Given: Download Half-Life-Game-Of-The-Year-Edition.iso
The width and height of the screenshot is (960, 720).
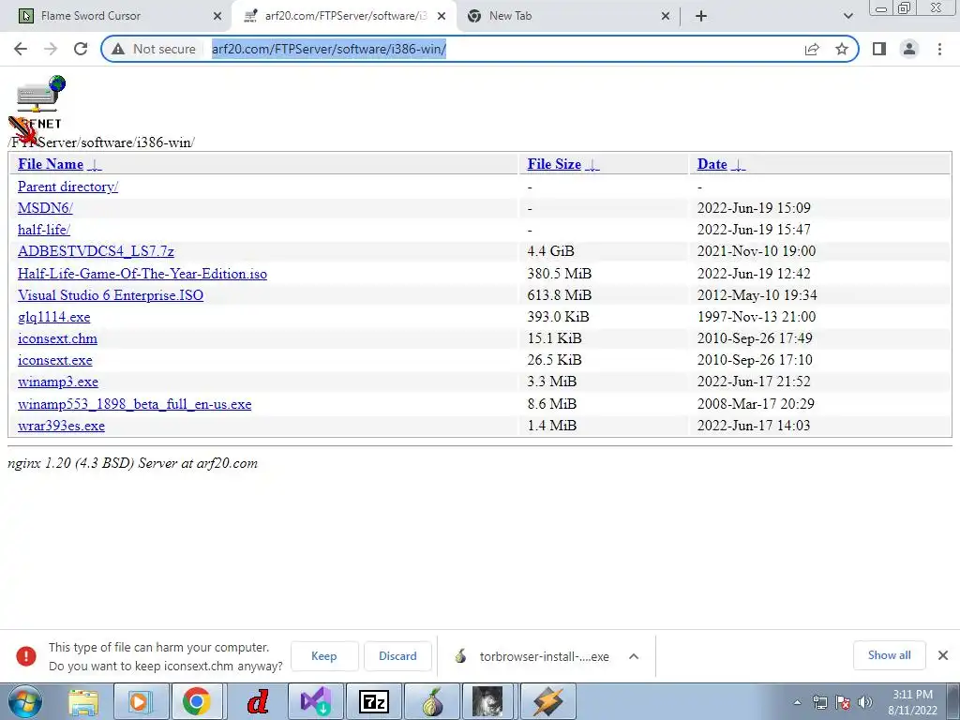Looking at the screenshot, I should [142, 274].
